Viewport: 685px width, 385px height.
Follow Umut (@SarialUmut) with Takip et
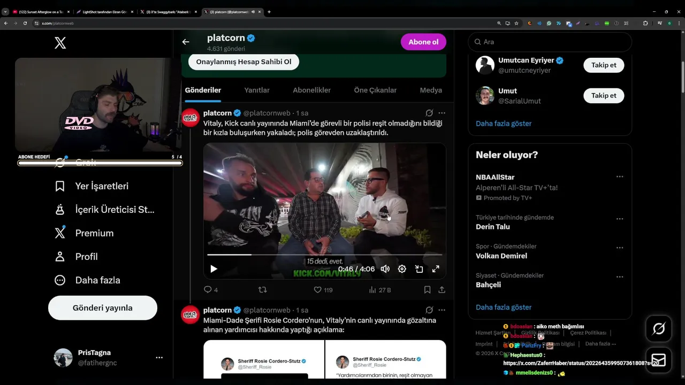pos(604,96)
